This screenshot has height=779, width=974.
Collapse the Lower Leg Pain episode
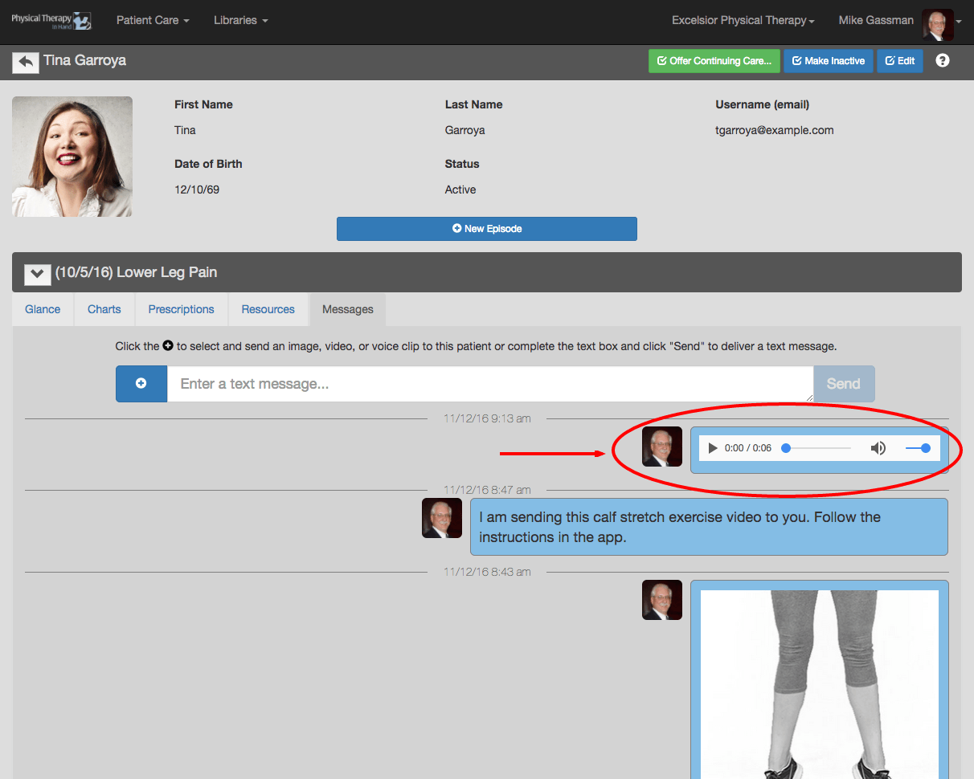coord(37,273)
